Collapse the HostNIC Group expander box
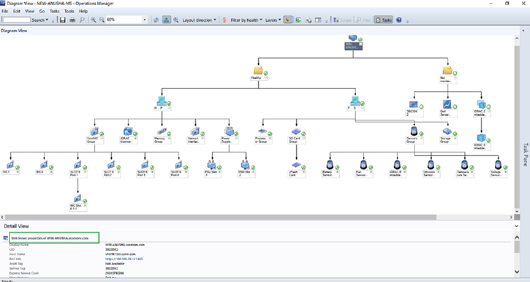Image resolution: width=530 pixels, height=282 pixels. pos(102,138)
